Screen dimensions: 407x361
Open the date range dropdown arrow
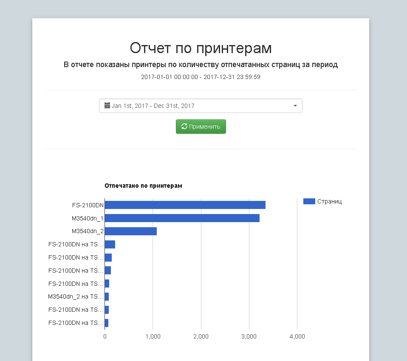(295, 106)
